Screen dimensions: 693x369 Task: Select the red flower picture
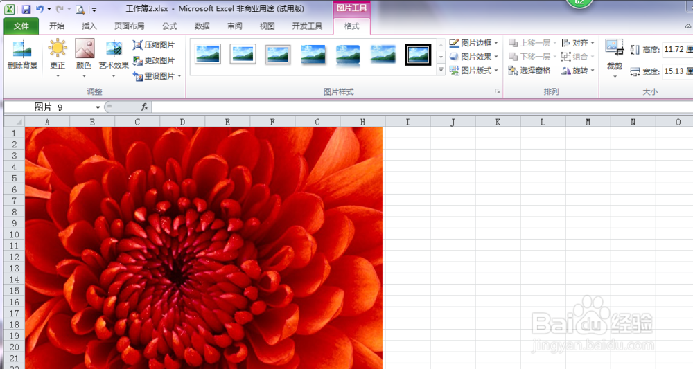pos(204,248)
